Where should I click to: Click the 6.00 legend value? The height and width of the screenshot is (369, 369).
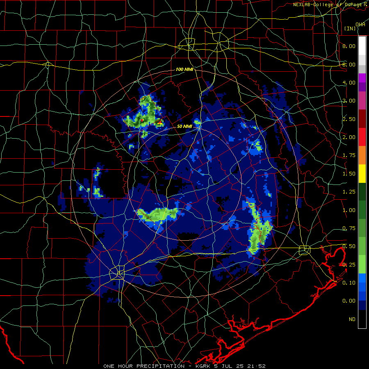click(349, 64)
